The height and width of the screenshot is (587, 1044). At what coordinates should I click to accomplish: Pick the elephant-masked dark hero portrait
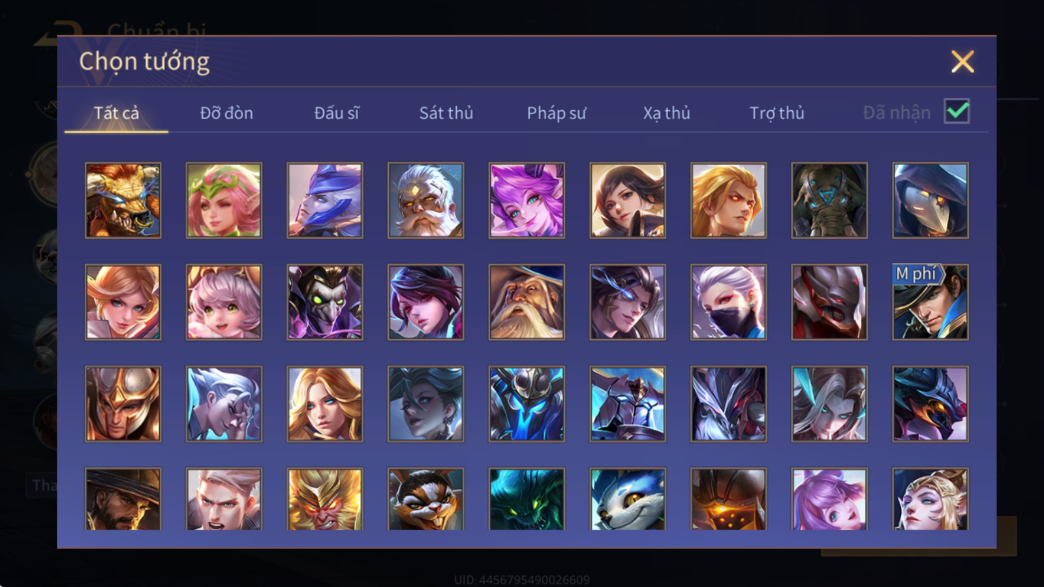[829, 200]
